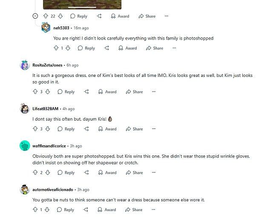Viewport: 270px width, 217px height.
Task: Downvote automotiveaficionado's comment
Action: click(x=47, y=210)
